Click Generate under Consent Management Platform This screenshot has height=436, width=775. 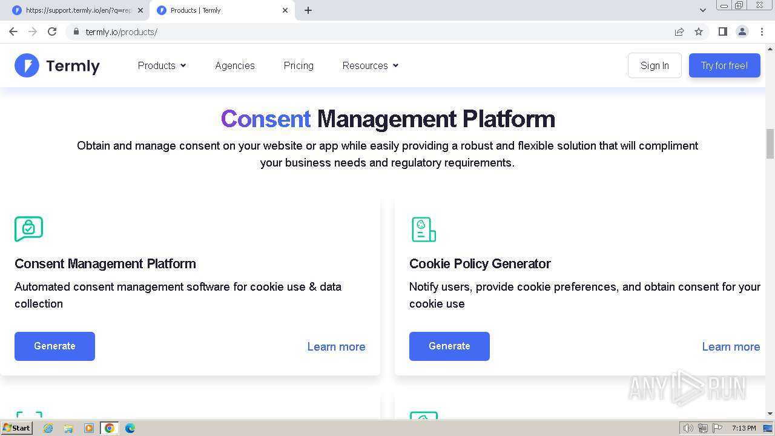click(x=54, y=346)
